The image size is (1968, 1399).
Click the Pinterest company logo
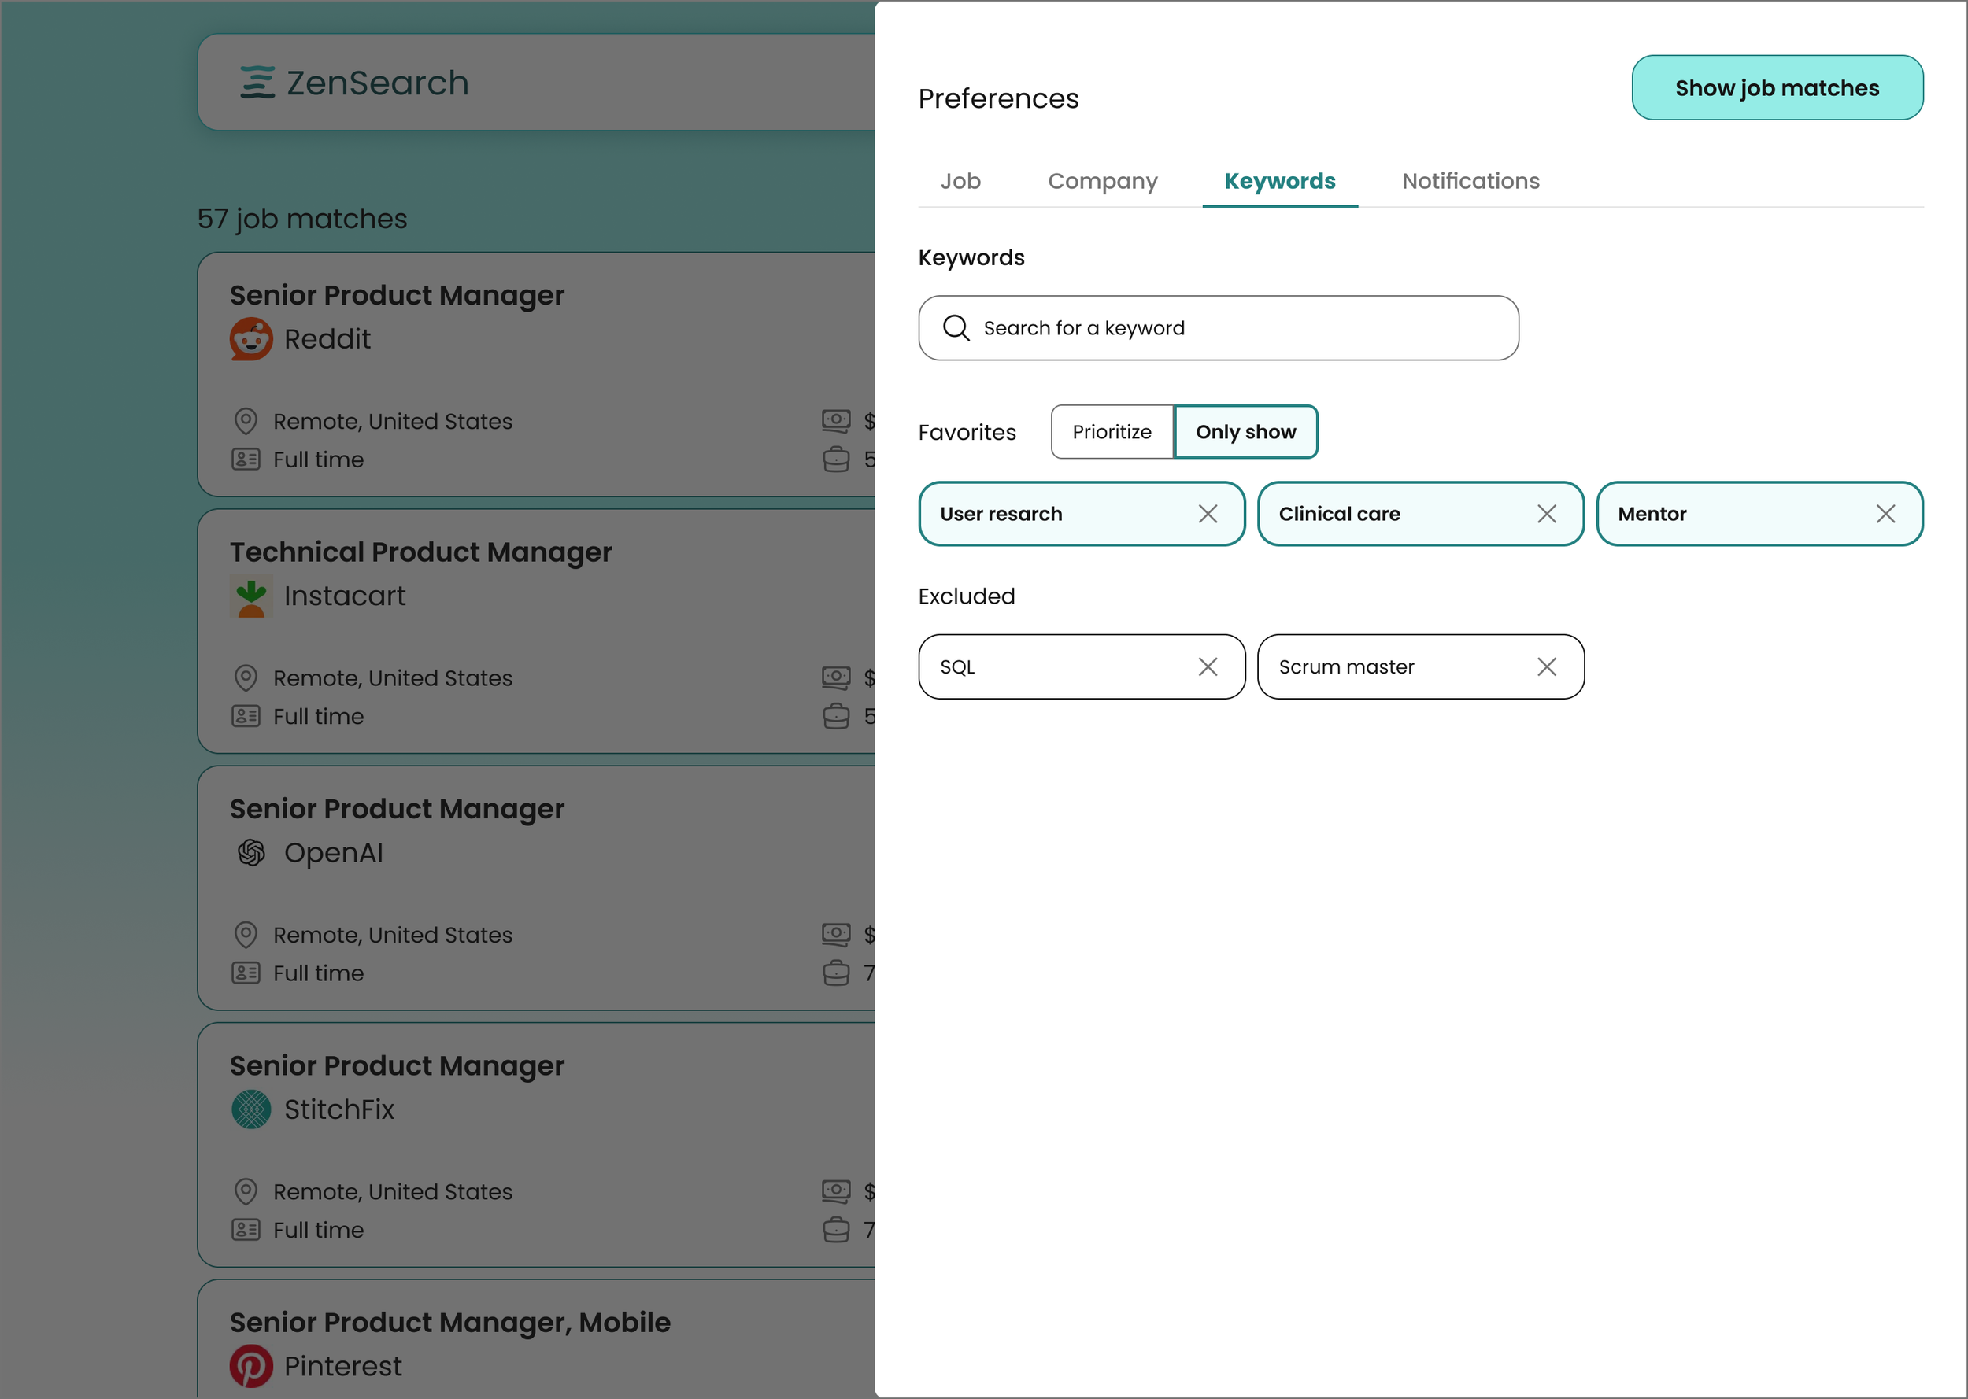[x=251, y=1365]
